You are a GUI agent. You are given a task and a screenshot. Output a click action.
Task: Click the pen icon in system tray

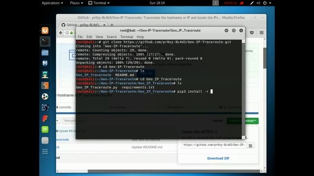252,3
